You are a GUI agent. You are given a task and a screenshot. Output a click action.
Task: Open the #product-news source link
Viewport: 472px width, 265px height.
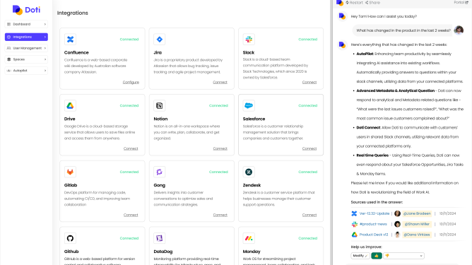[x=373, y=224]
